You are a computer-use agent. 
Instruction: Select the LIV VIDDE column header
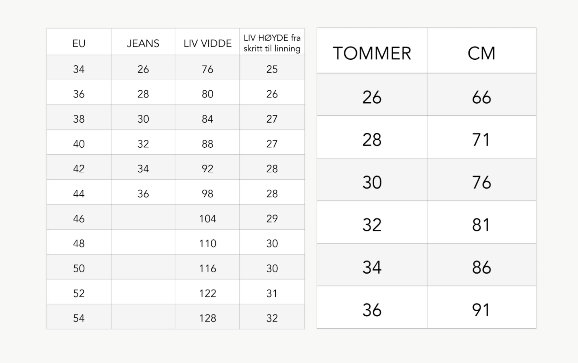pyautogui.click(x=208, y=42)
